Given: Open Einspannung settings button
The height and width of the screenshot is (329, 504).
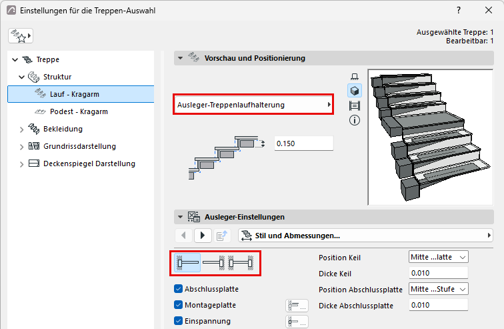Looking at the screenshot, I should 297,322.
